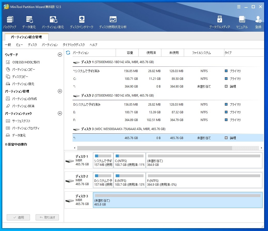The height and width of the screenshot is (231, 268).
Task: Open ディスク使用状況分析 analyzer
Action: click(x=113, y=22)
